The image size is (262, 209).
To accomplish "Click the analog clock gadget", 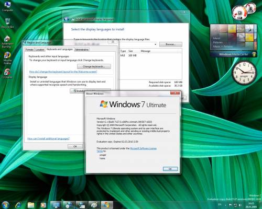I will [244, 73].
